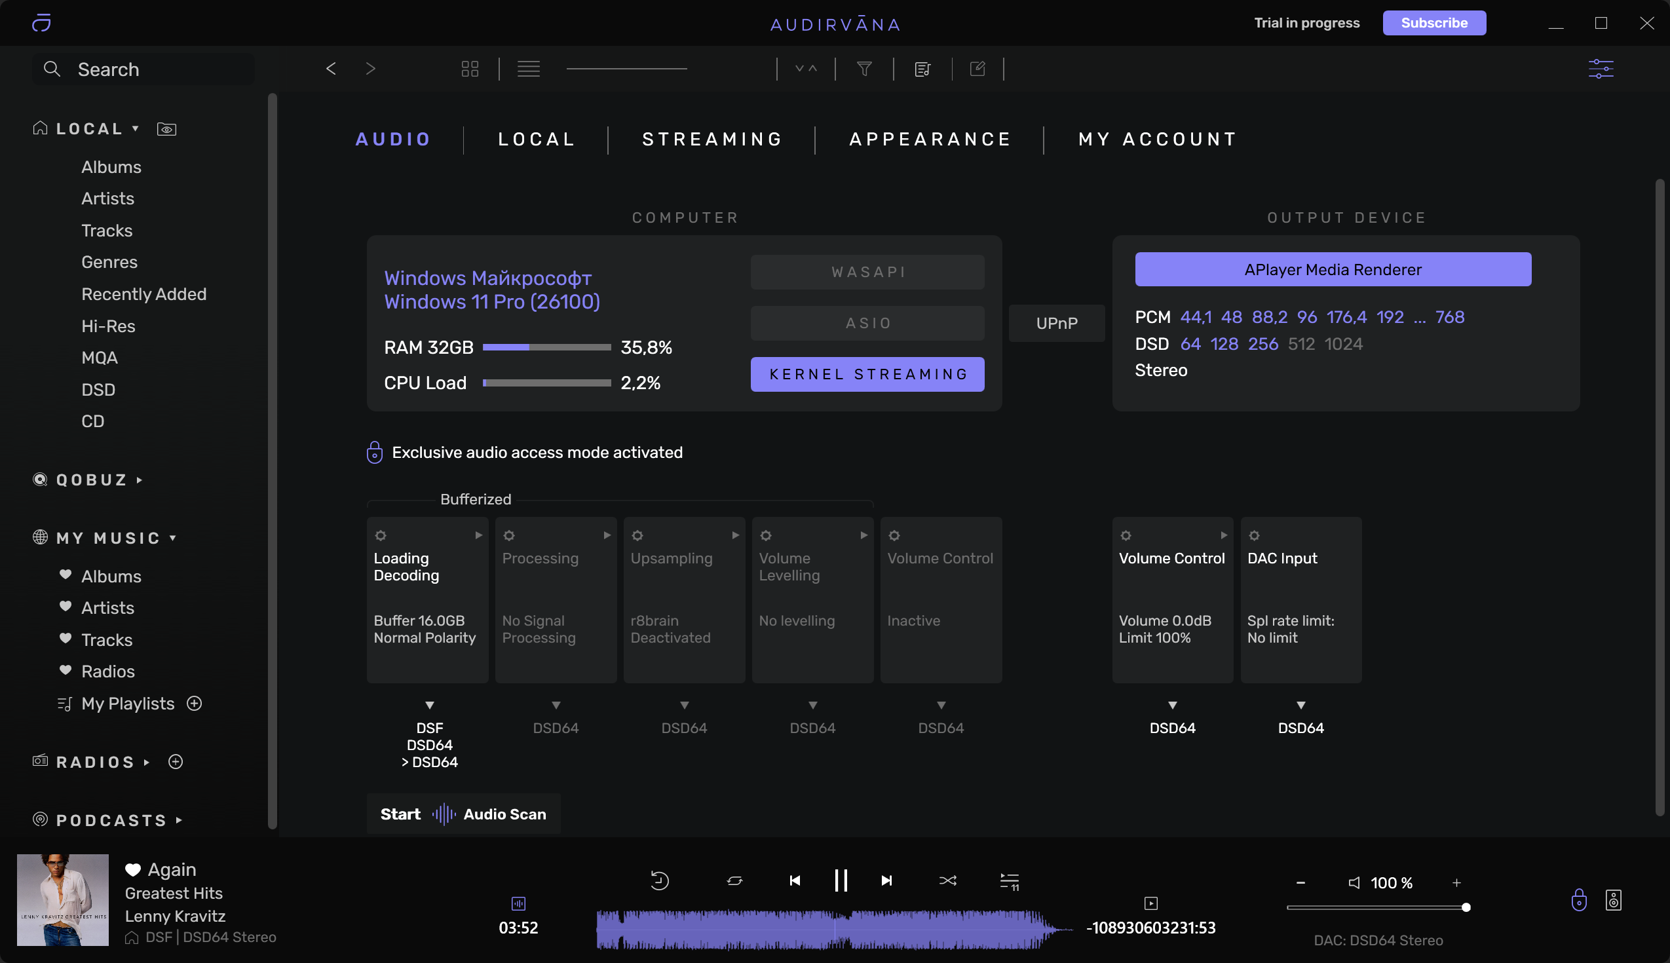1670x963 pixels.
Task: Pause playback
Action: point(841,880)
